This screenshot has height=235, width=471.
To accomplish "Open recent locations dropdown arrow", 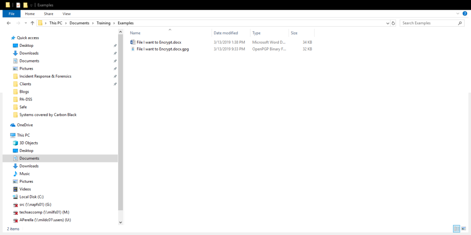I will pyautogui.click(x=25, y=23).
